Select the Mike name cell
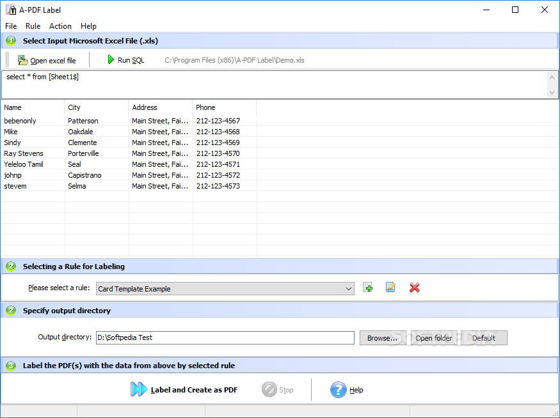The width and height of the screenshot is (560, 418). pos(11,132)
